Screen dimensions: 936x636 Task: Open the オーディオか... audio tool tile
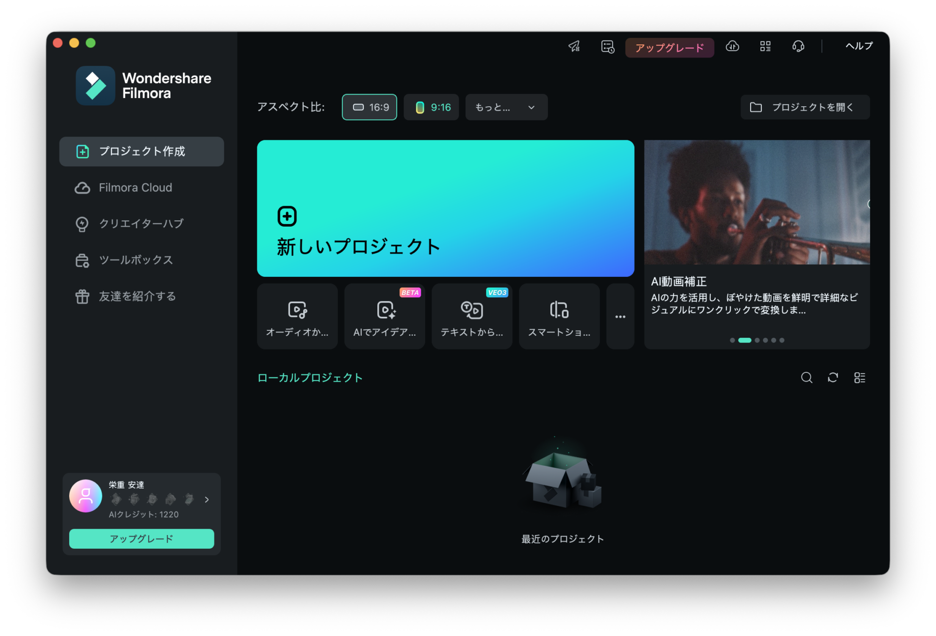[x=297, y=316]
